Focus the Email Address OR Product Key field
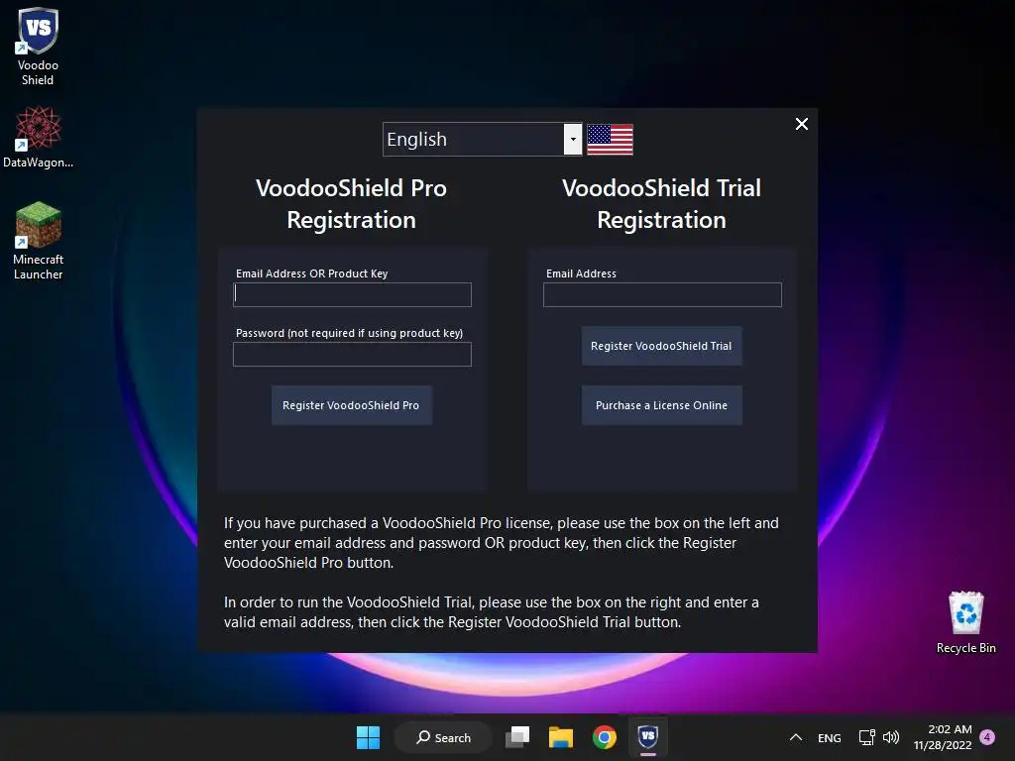Screen dimensions: 1015x761 point(352,294)
